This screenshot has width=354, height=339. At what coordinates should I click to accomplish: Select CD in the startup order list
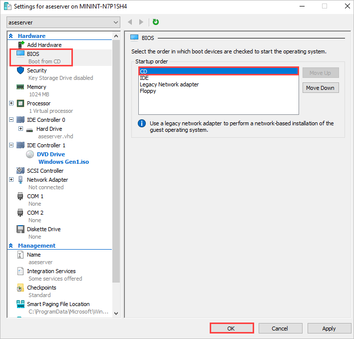219,71
